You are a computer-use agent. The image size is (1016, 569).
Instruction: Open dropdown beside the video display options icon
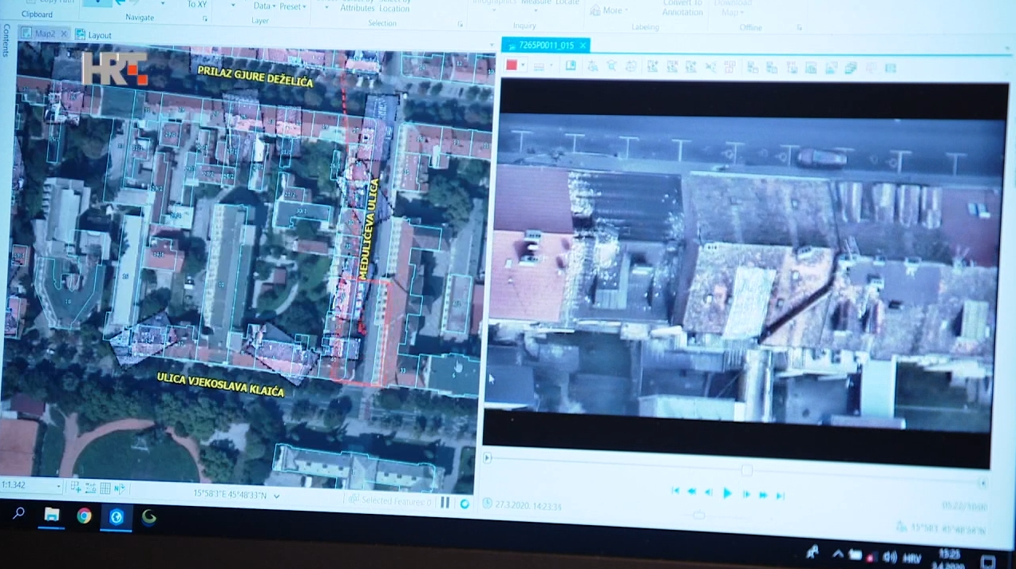(x=551, y=66)
